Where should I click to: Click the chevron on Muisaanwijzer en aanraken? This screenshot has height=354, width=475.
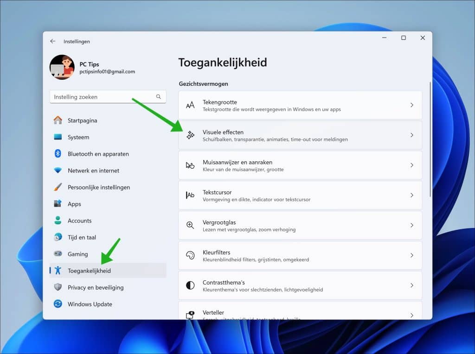(412, 165)
